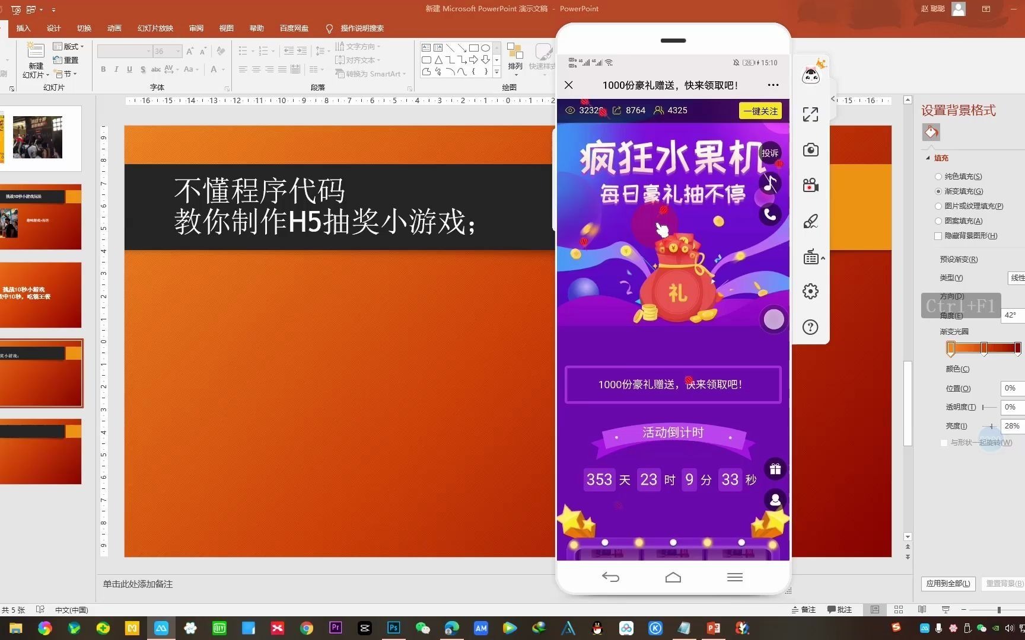Click the New Slide button in the ribbon

(x=36, y=60)
